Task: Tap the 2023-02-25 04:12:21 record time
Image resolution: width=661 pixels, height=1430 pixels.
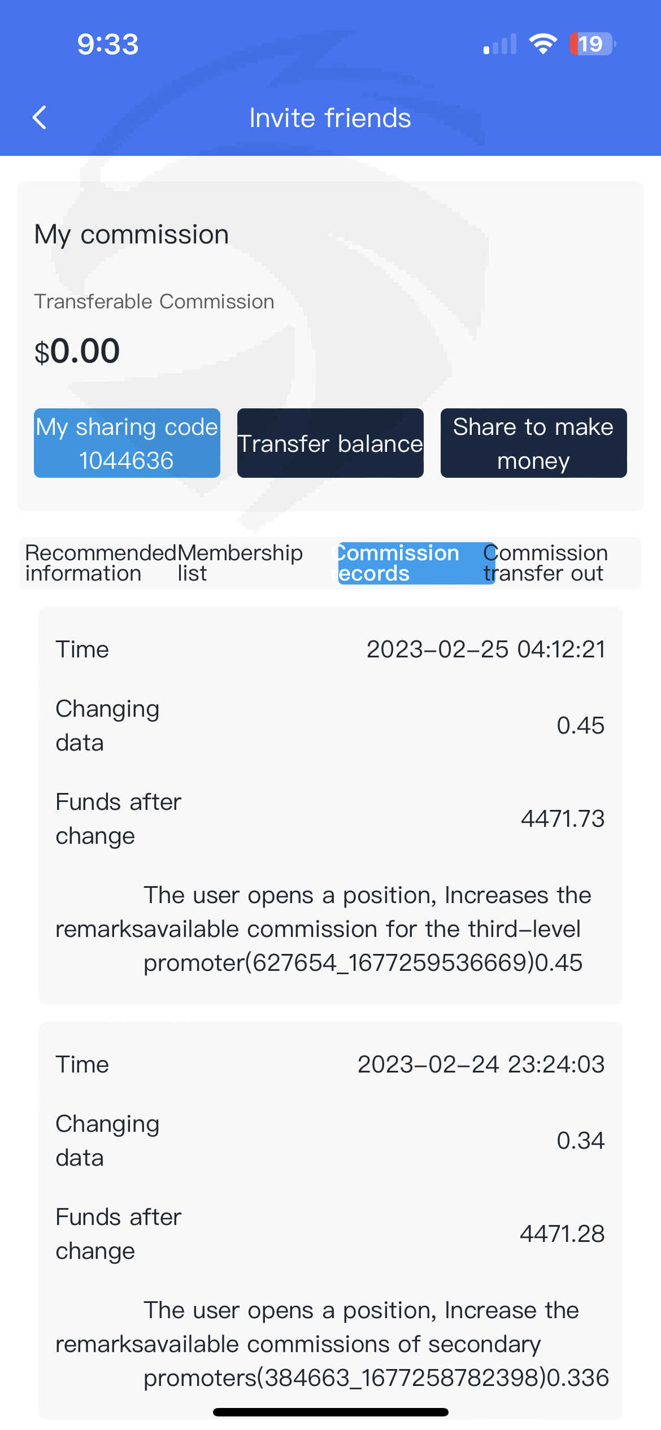Action: tap(486, 649)
